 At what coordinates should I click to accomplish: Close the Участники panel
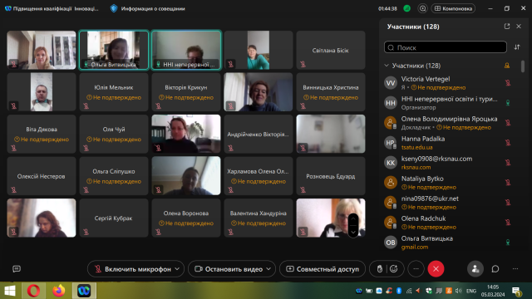click(x=519, y=27)
